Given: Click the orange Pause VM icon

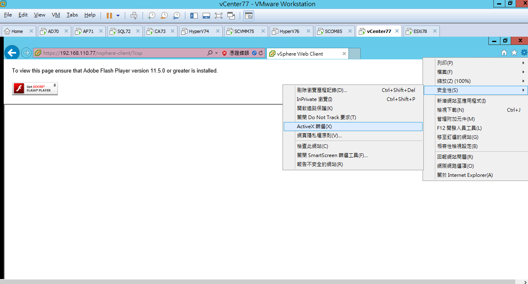Looking at the screenshot, I should pos(109,16).
